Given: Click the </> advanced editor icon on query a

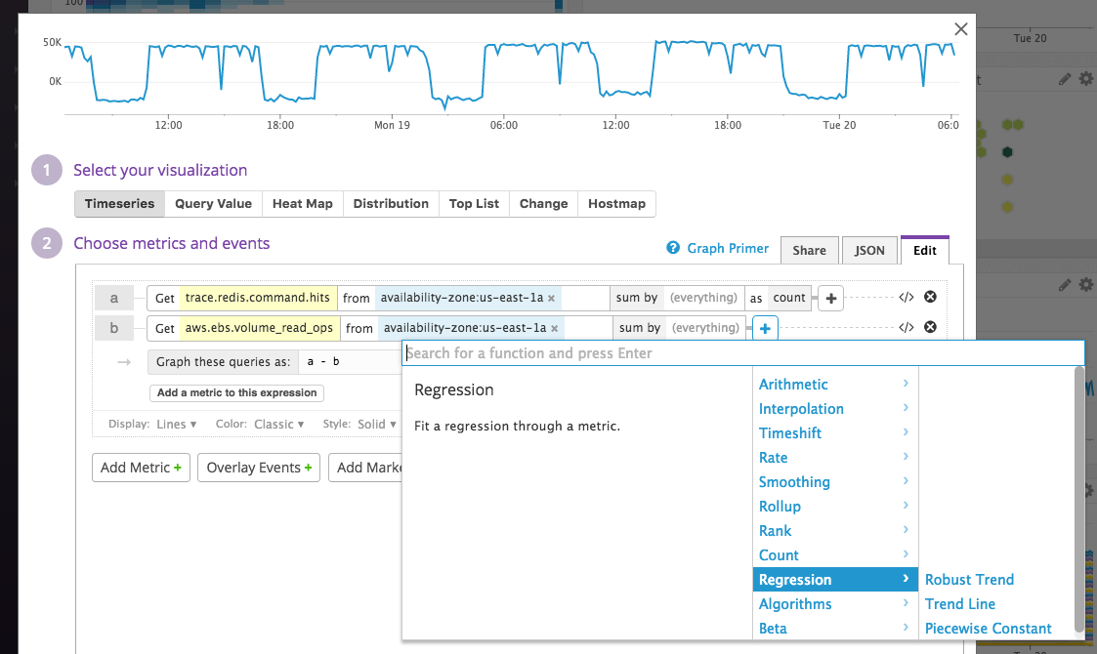Looking at the screenshot, I should (x=905, y=297).
